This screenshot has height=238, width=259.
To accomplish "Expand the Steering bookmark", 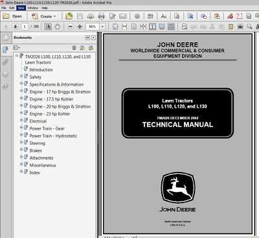I will [x=21, y=142].
